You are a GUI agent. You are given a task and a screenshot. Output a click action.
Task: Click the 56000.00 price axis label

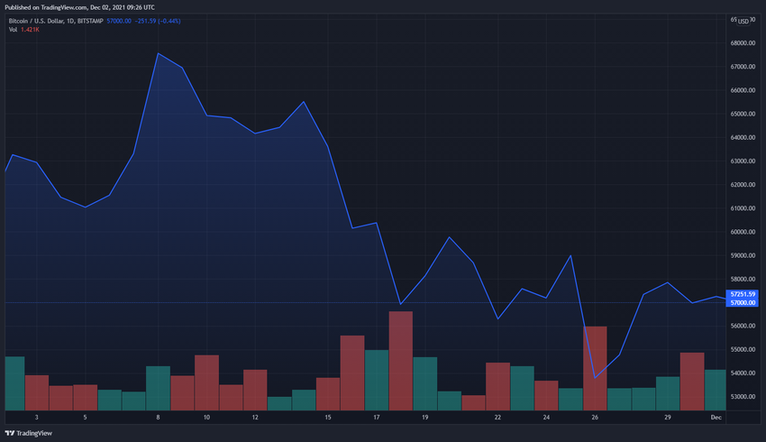point(743,326)
